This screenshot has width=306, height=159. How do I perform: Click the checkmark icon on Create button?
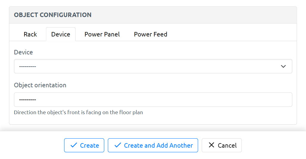(x=73, y=145)
